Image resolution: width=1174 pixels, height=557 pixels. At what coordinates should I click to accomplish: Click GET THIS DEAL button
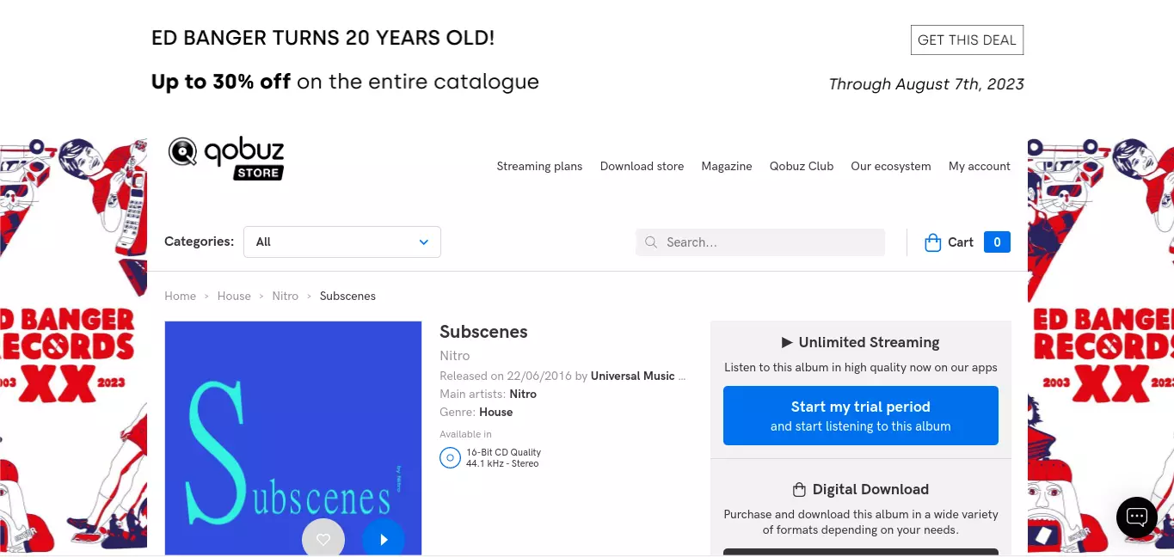point(967,40)
